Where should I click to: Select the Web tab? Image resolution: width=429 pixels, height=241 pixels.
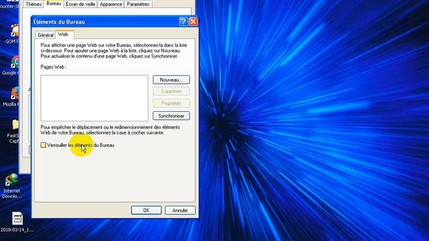pyautogui.click(x=63, y=34)
